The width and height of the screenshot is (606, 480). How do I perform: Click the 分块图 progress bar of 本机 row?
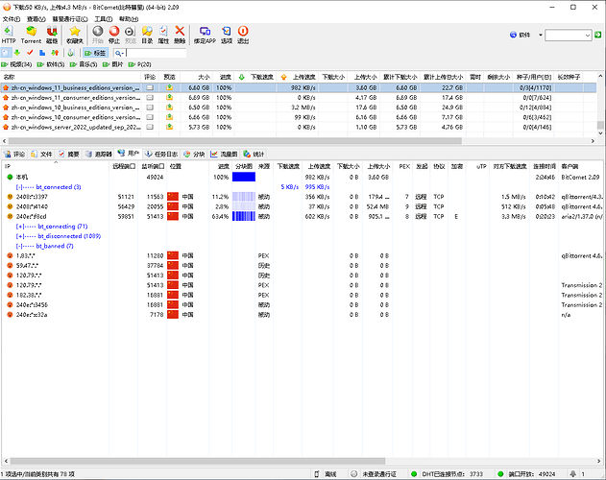[244, 178]
